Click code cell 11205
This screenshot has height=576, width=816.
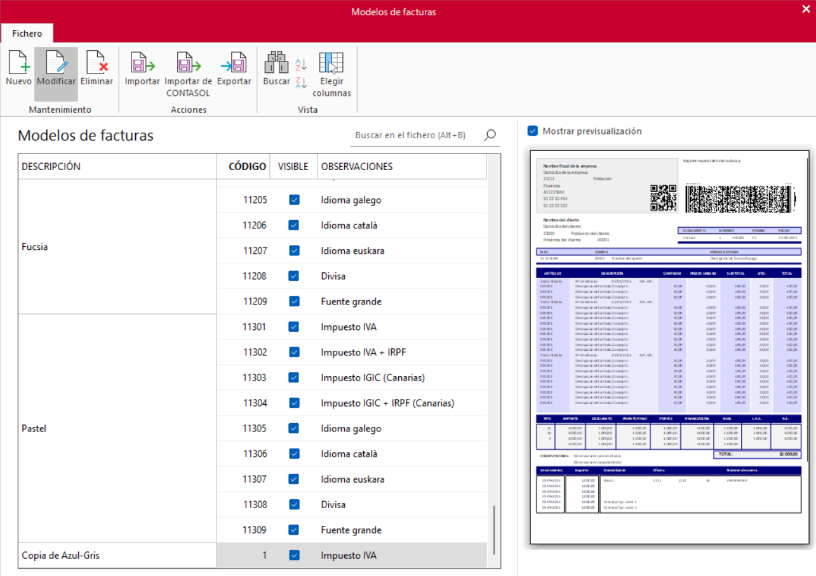pyautogui.click(x=244, y=200)
